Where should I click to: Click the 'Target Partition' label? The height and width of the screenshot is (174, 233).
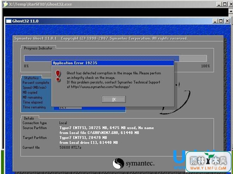(35, 138)
